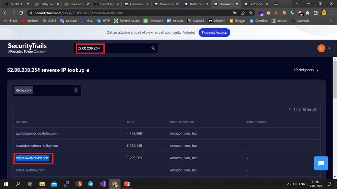
Task: Click the Request Access button
Action: coord(214,33)
